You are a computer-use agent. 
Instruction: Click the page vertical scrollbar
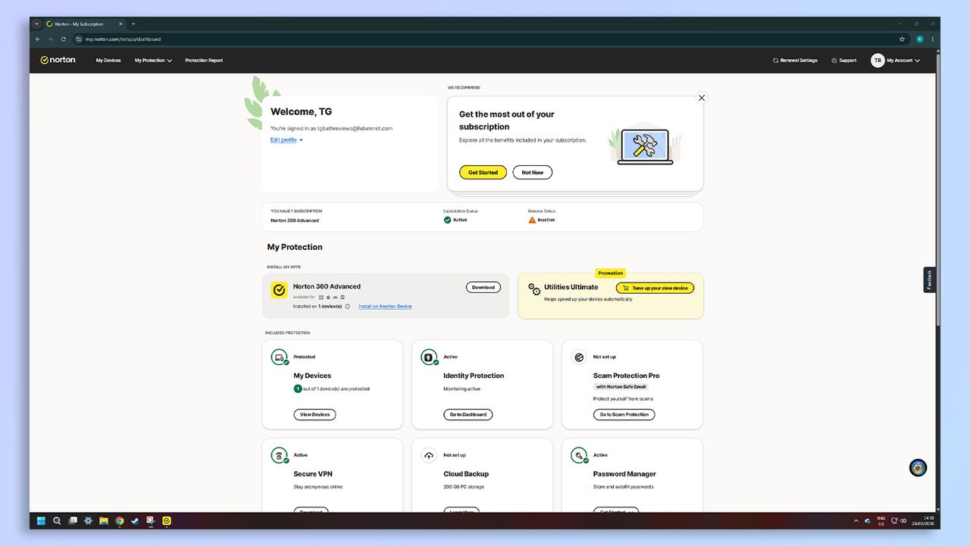[x=938, y=189]
